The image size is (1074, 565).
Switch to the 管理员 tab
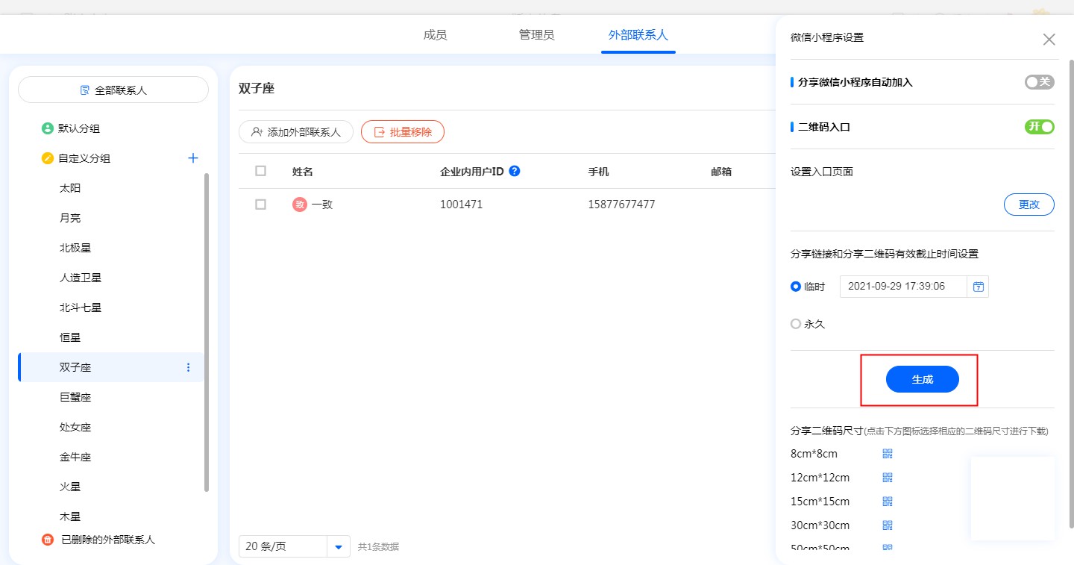[536, 35]
